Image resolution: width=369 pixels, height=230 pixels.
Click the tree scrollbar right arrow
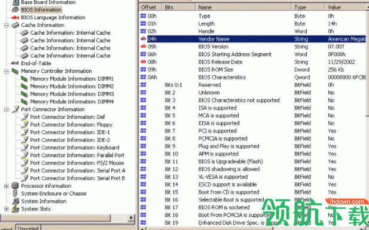pyautogui.click(x=132, y=217)
